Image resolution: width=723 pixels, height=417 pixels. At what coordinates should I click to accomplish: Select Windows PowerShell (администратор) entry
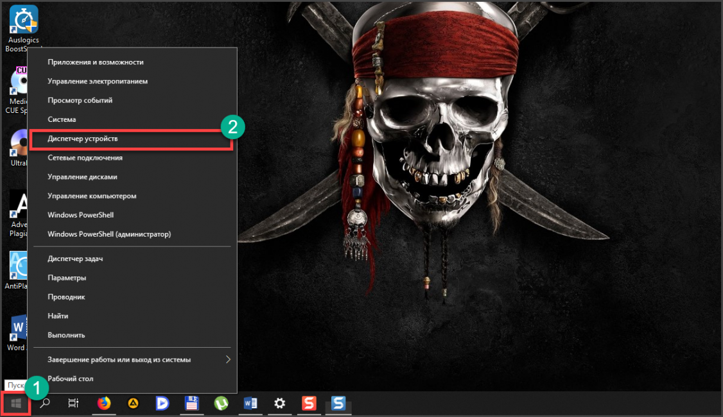(x=109, y=234)
